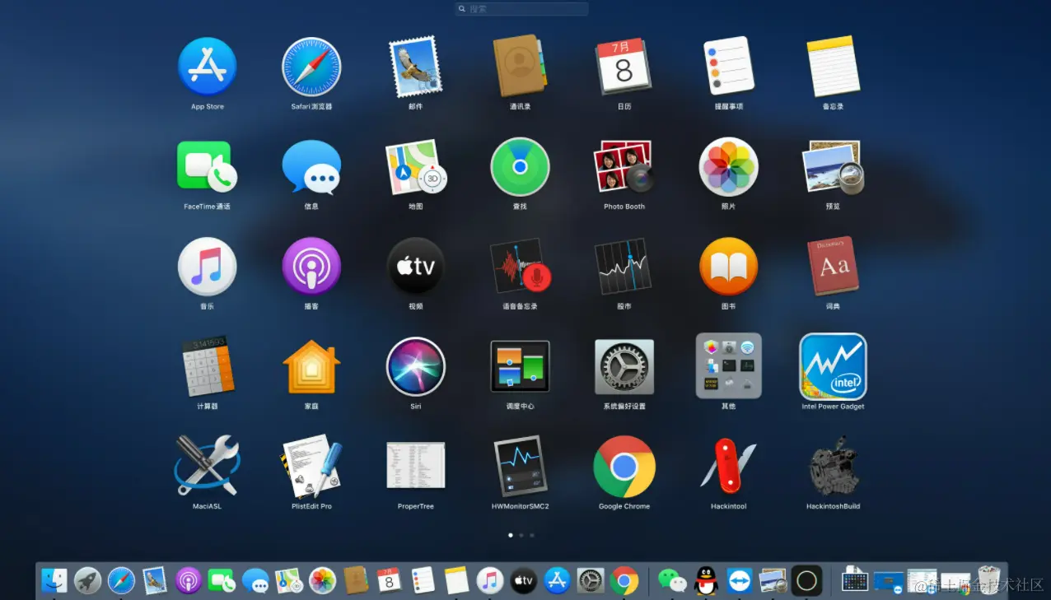Open 信息 messages in the Launchpad grid
This screenshot has height=600, width=1051.
click(311, 167)
